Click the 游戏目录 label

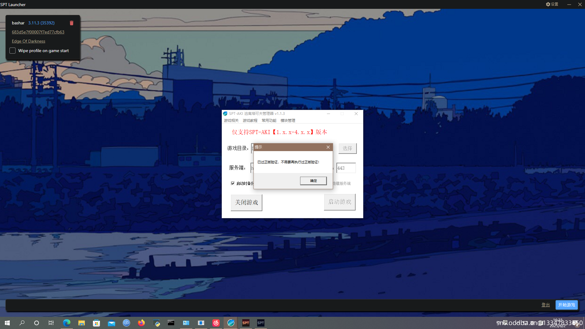[x=238, y=148]
